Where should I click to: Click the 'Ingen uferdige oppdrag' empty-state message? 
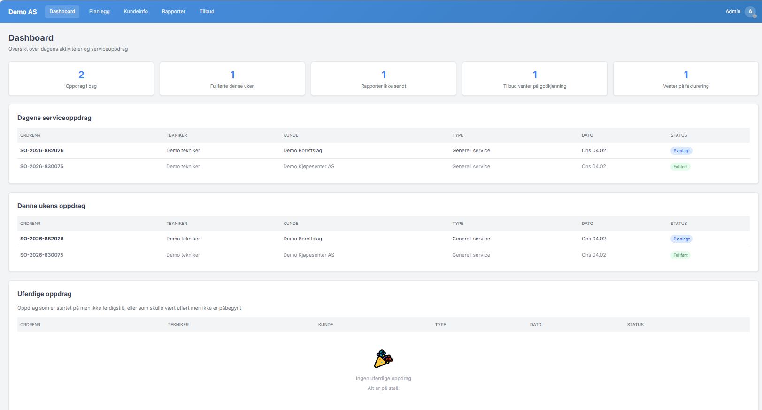pyautogui.click(x=384, y=379)
